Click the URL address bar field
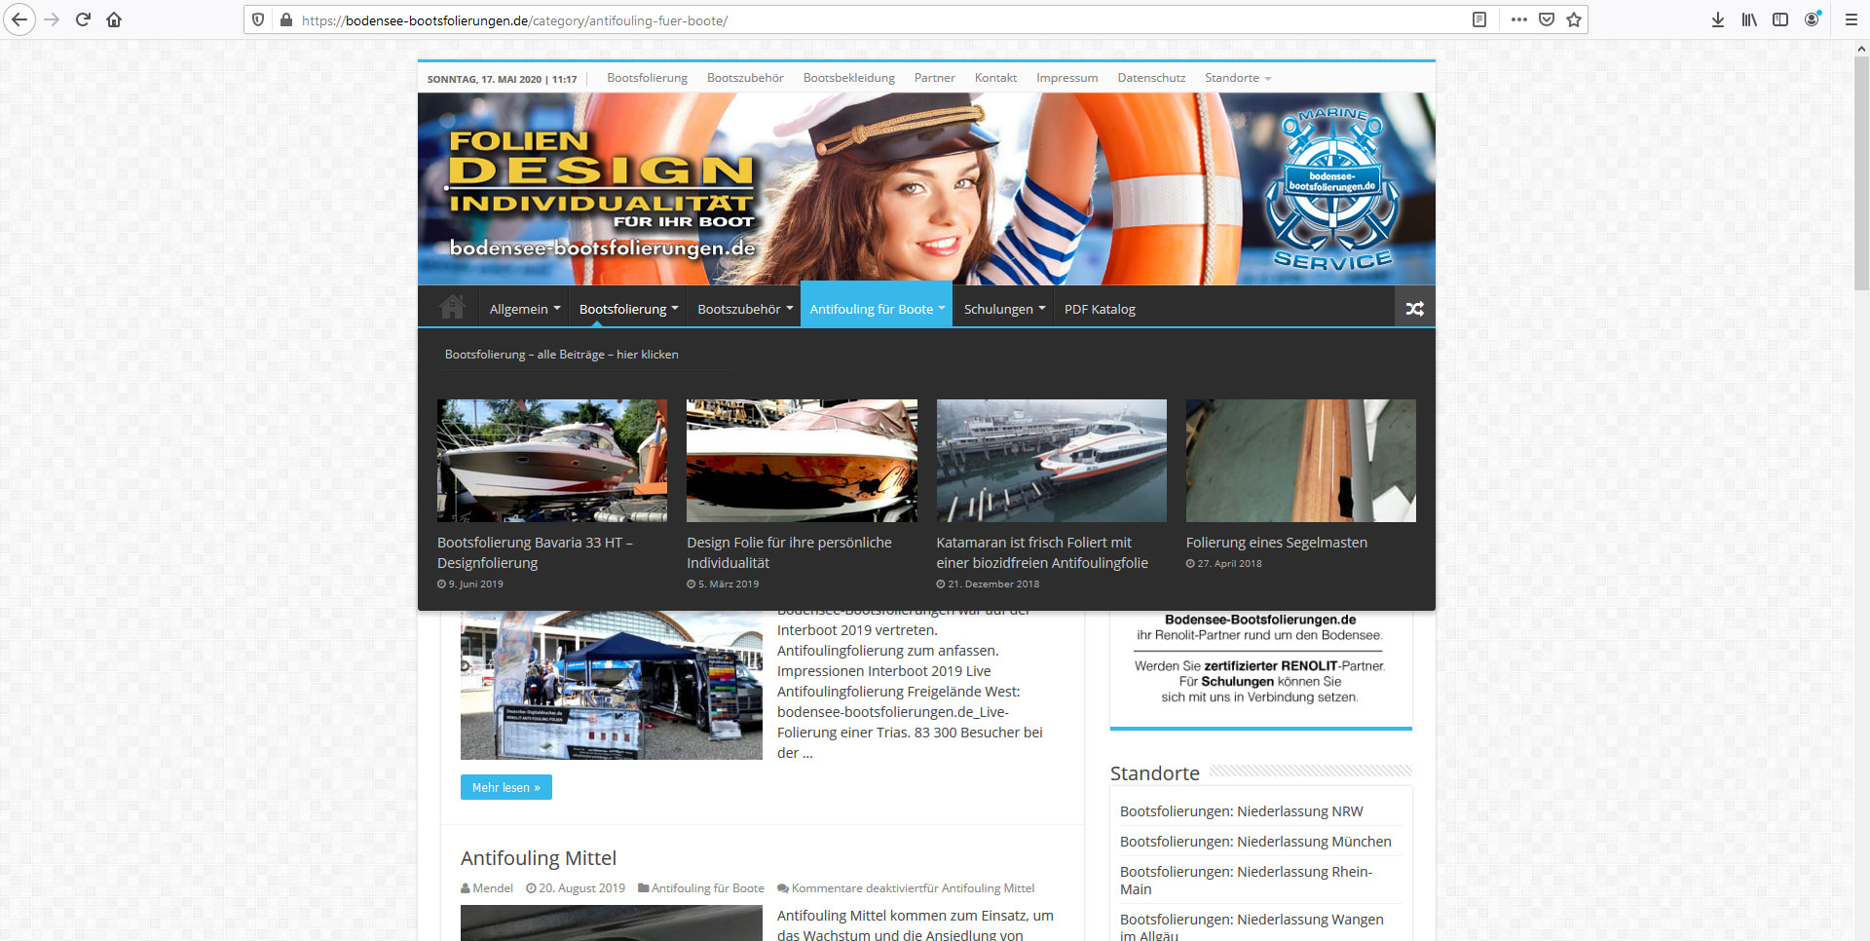1870x941 pixels. click(x=877, y=20)
